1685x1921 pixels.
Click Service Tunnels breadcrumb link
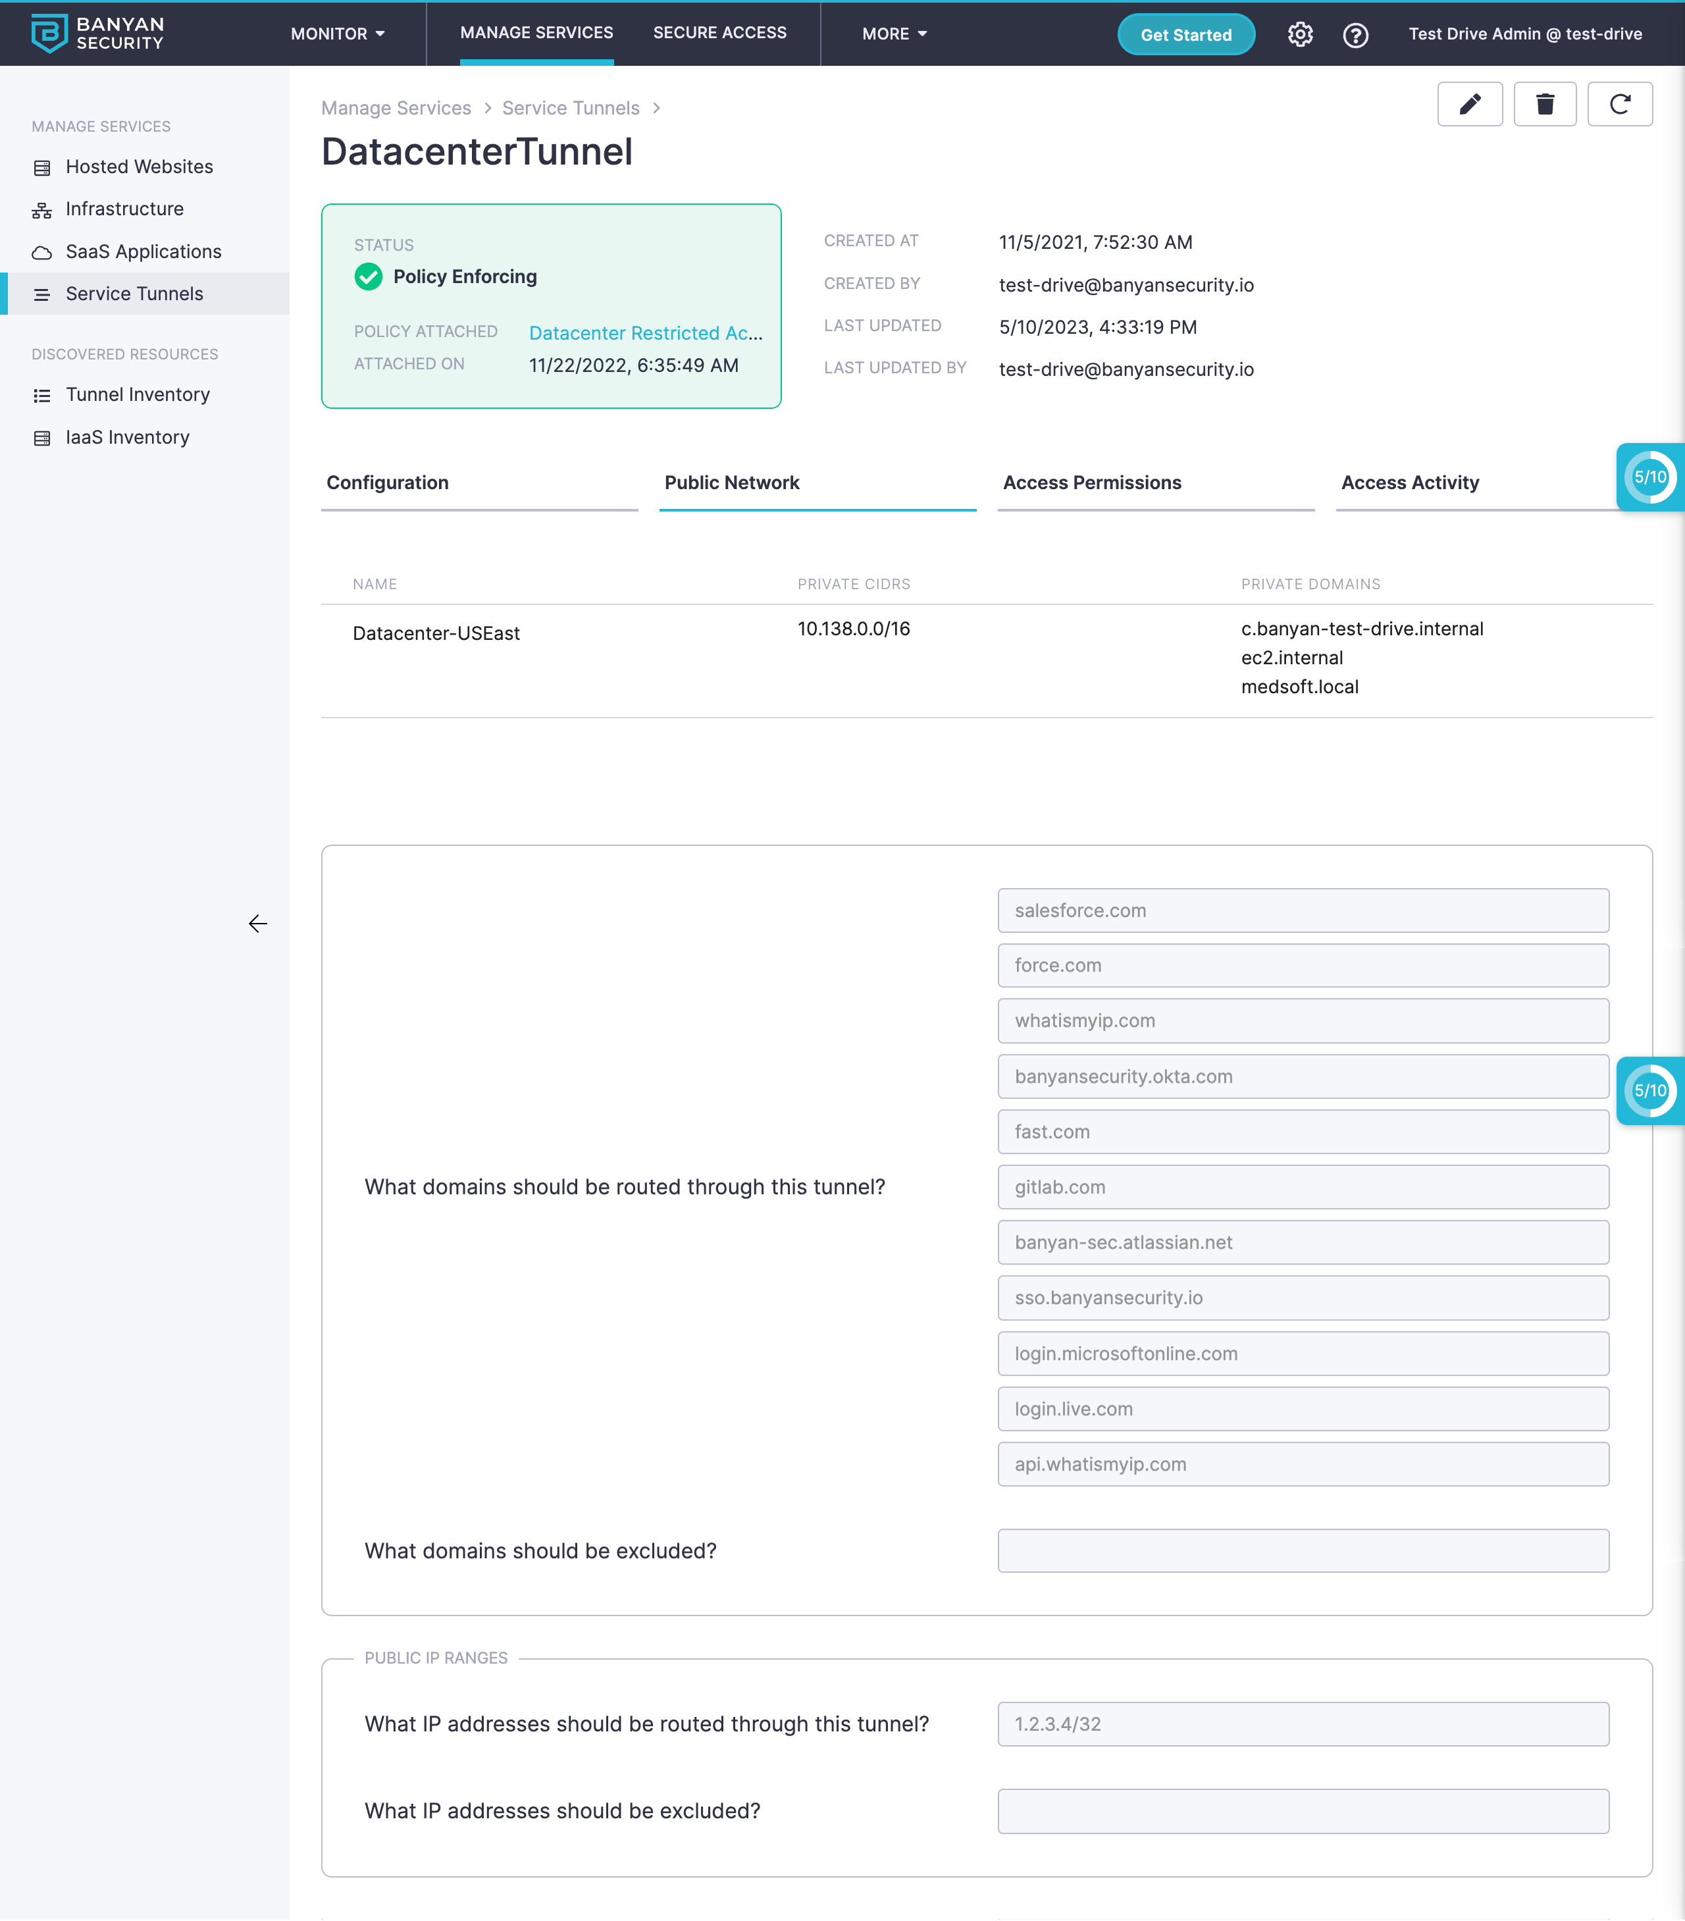[571, 108]
